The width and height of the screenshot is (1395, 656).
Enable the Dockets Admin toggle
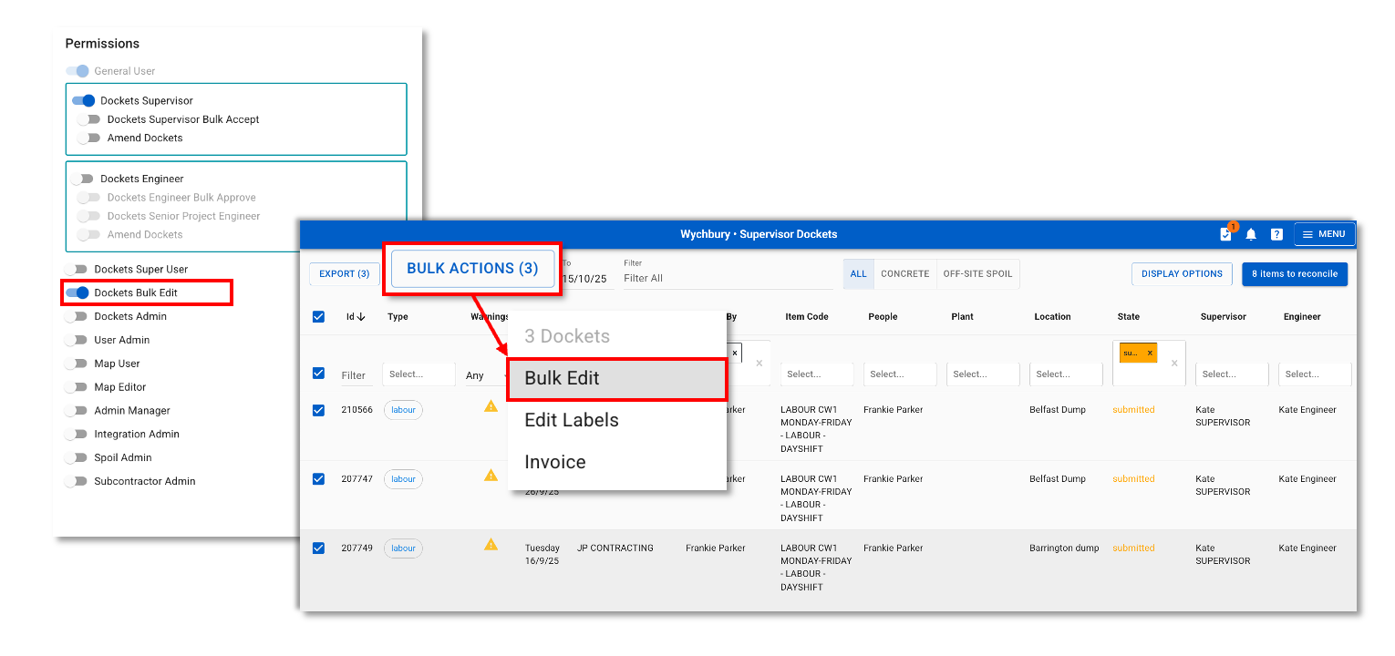76,316
